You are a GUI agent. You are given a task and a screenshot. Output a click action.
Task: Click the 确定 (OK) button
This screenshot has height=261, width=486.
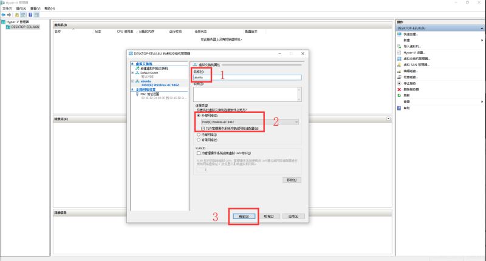244,216
